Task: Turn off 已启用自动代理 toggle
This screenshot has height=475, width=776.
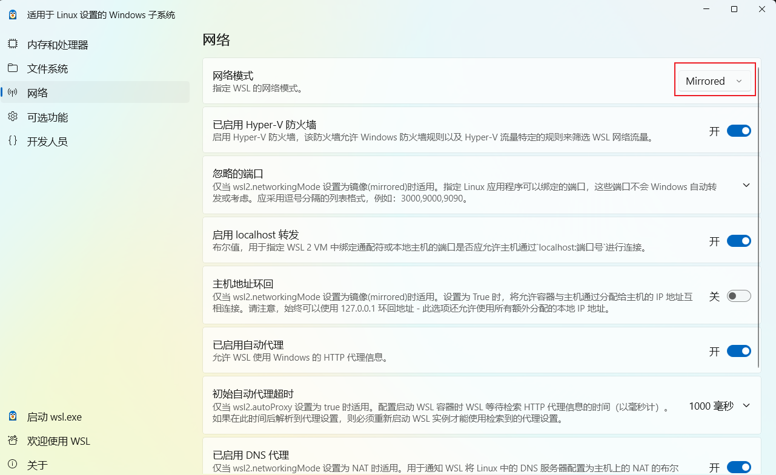Action: click(739, 351)
